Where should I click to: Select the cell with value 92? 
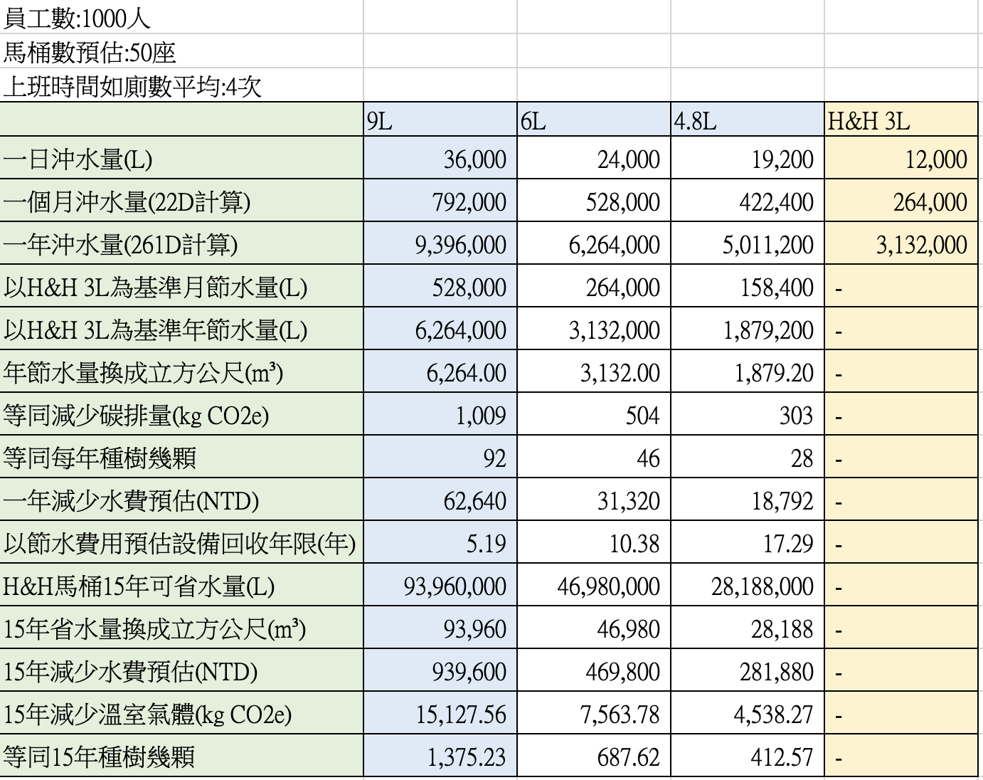click(440, 457)
